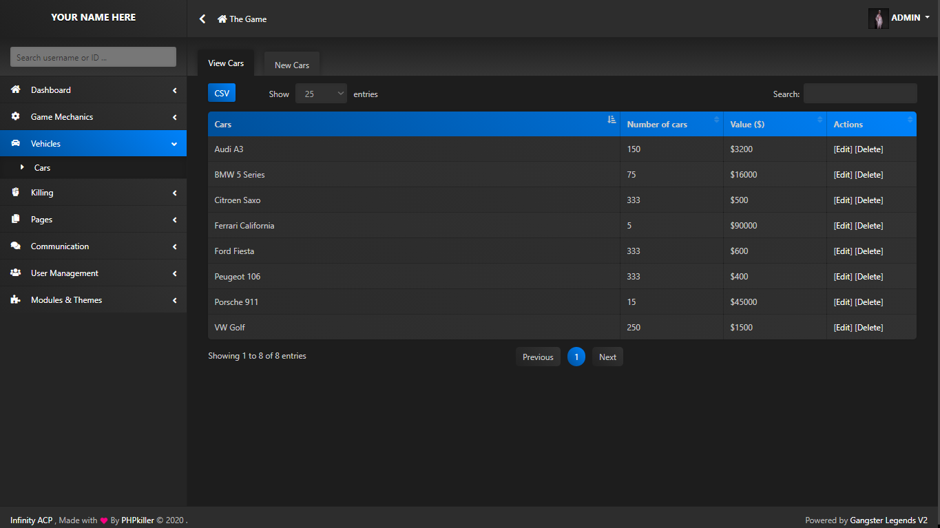
Task: Open the Cars submenu item
Action: pyautogui.click(x=42, y=168)
